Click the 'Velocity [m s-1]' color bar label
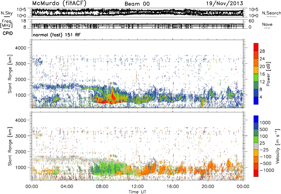This screenshot has width=281, height=194. coord(277,146)
